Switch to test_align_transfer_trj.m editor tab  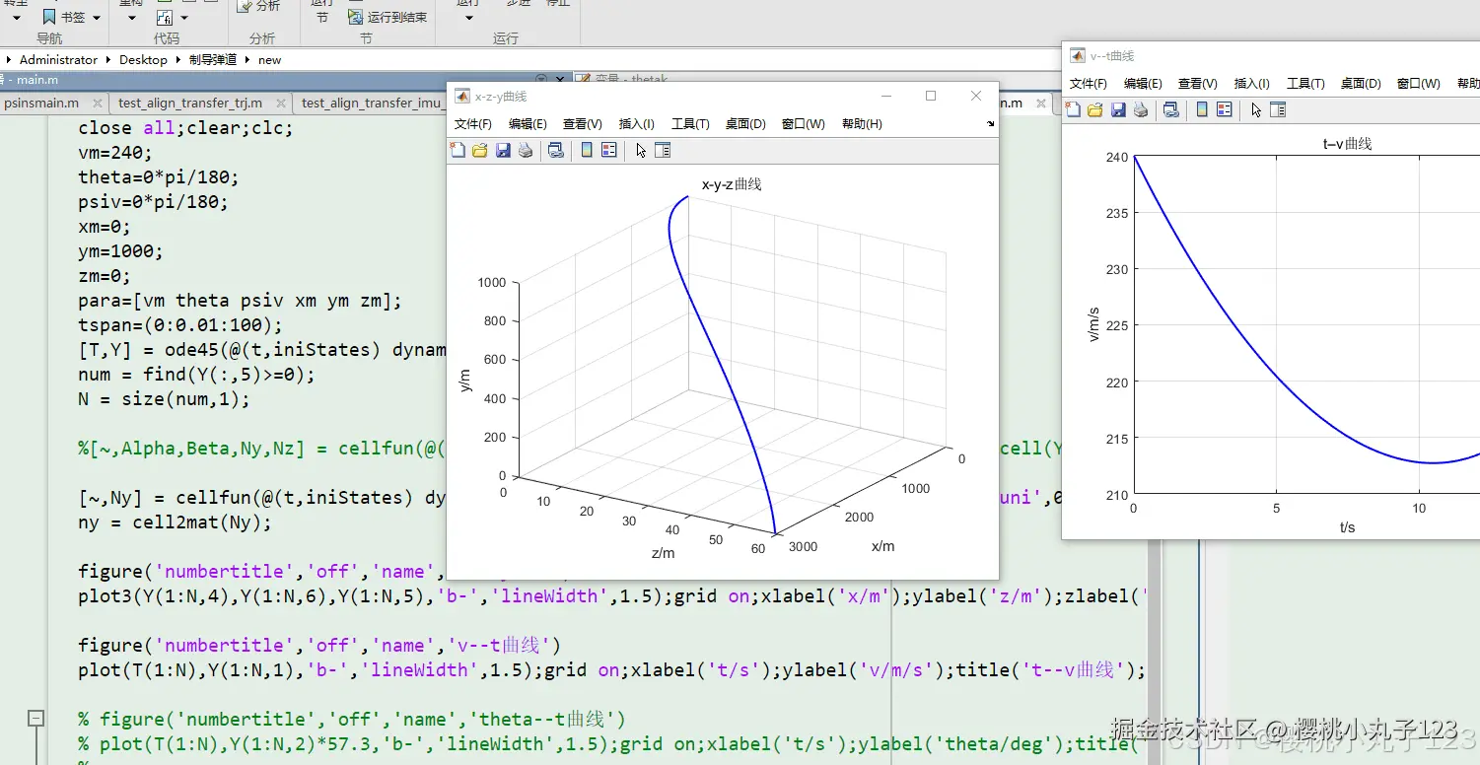(x=190, y=103)
